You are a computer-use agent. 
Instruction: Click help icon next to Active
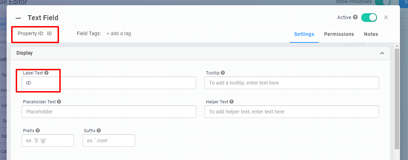click(x=355, y=17)
